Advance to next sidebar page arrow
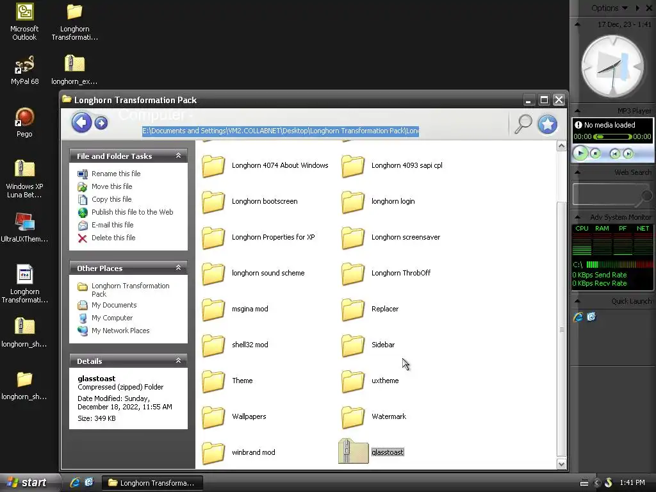The width and height of the screenshot is (656, 492). (637, 8)
